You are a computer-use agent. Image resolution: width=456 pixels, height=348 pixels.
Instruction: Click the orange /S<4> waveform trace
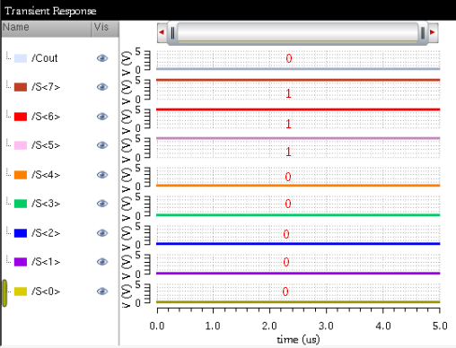tap(298, 186)
